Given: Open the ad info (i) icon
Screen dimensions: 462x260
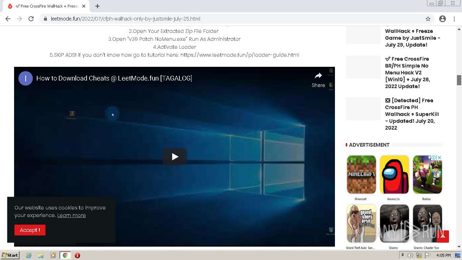Looking at the screenshot, I should click(434, 158).
